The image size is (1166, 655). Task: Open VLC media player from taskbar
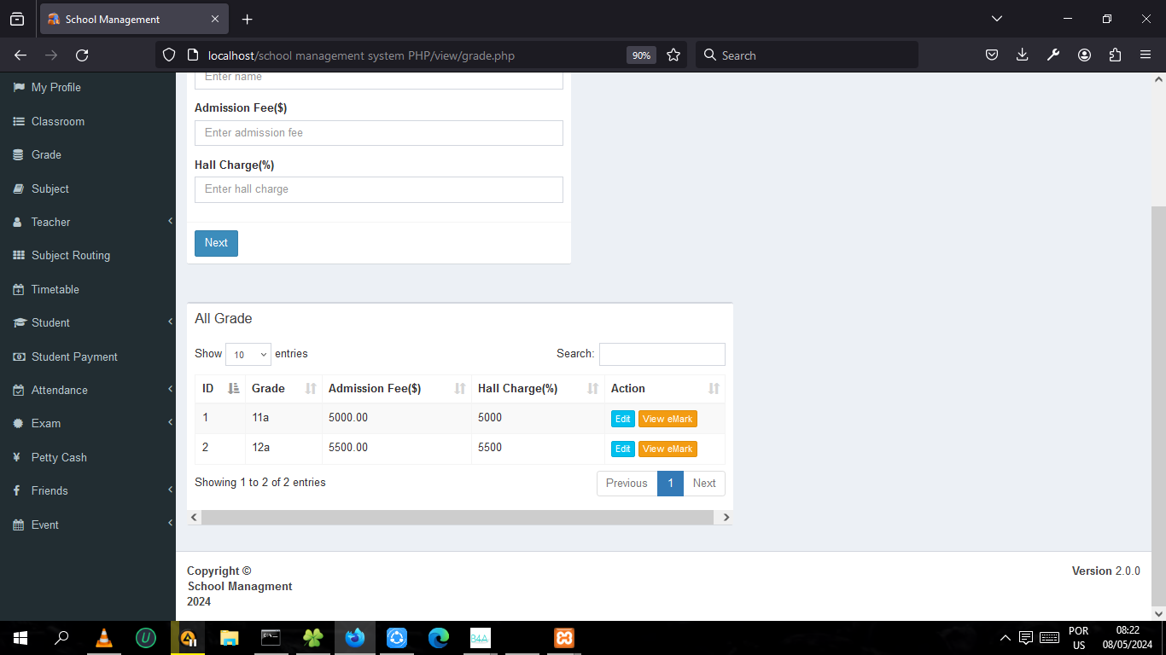(104, 638)
